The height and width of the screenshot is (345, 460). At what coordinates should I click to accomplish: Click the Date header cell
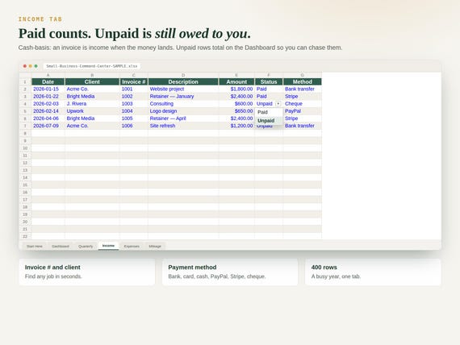48,81
